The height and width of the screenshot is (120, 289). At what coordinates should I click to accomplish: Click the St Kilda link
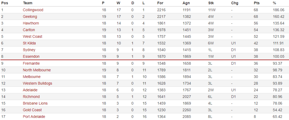[29, 43]
